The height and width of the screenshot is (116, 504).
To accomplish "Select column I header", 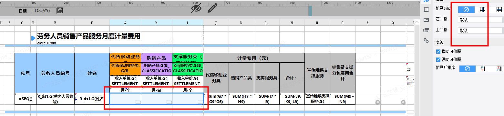I will 188,23.
